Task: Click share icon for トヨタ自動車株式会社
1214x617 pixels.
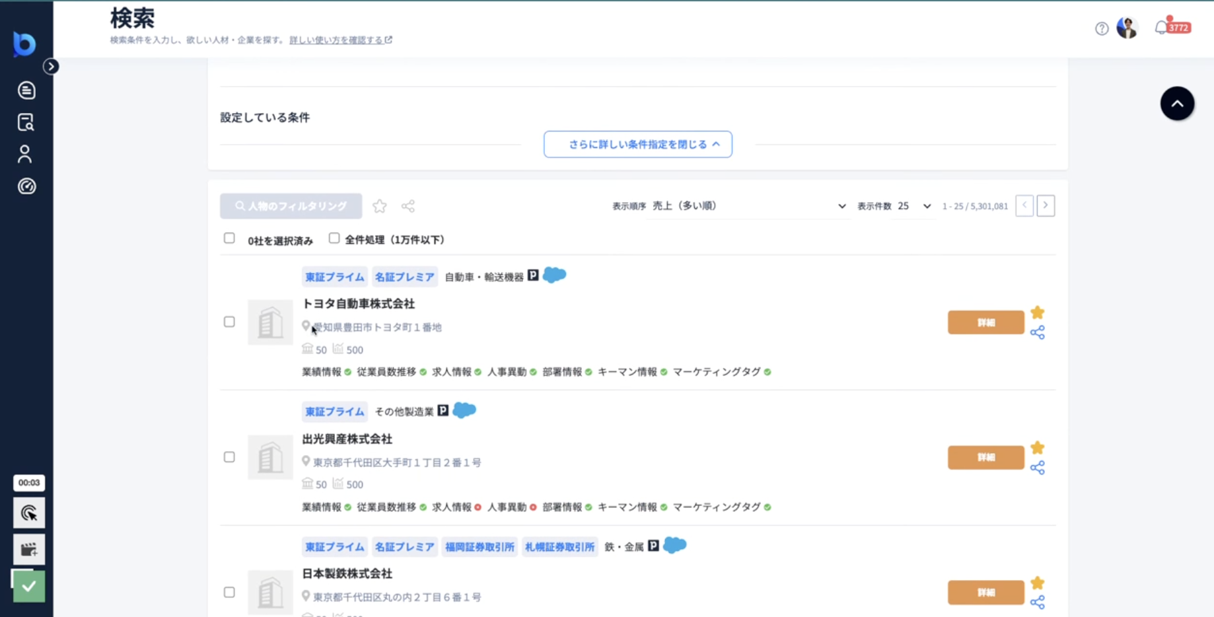Action: pyautogui.click(x=1038, y=332)
